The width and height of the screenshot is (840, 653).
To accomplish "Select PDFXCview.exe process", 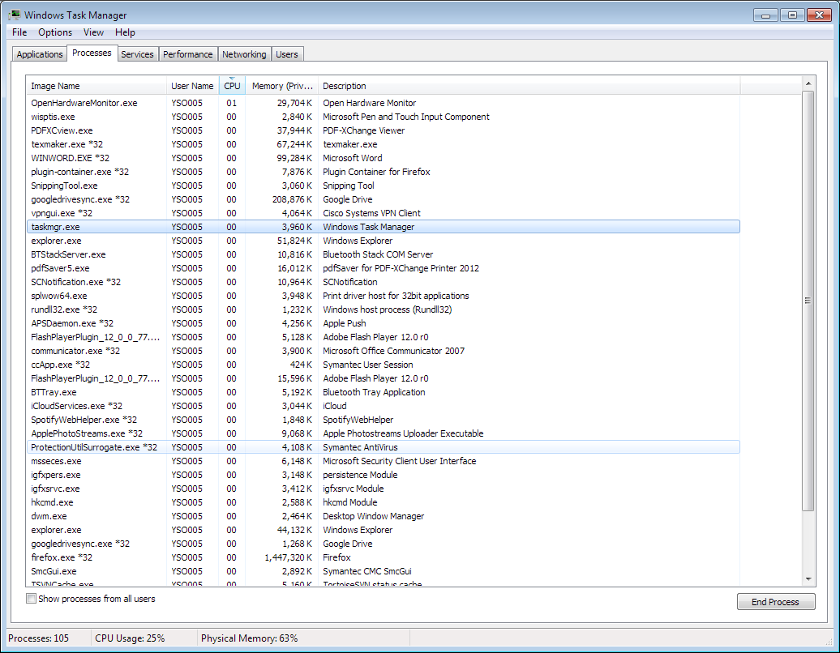I will pyautogui.click(x=383, y=130).
